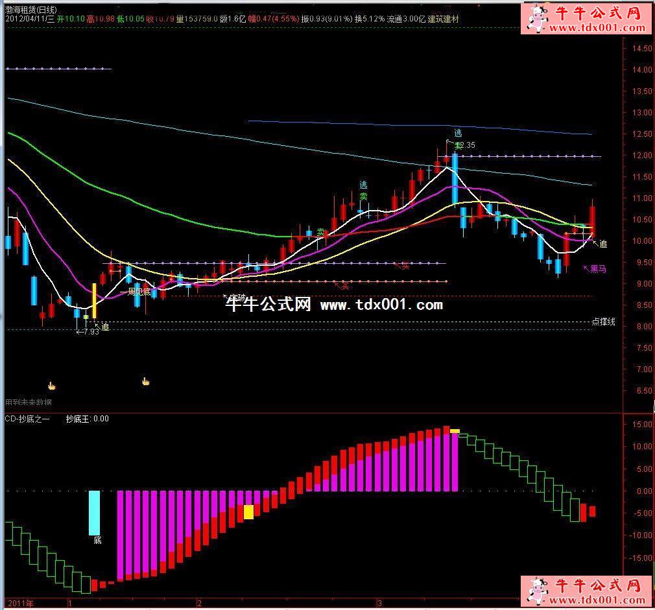Image resolution: width=655 pixels, height=610 pixels.
Task: Click the cyan 底 bottom signal bar
Action: 95,513
